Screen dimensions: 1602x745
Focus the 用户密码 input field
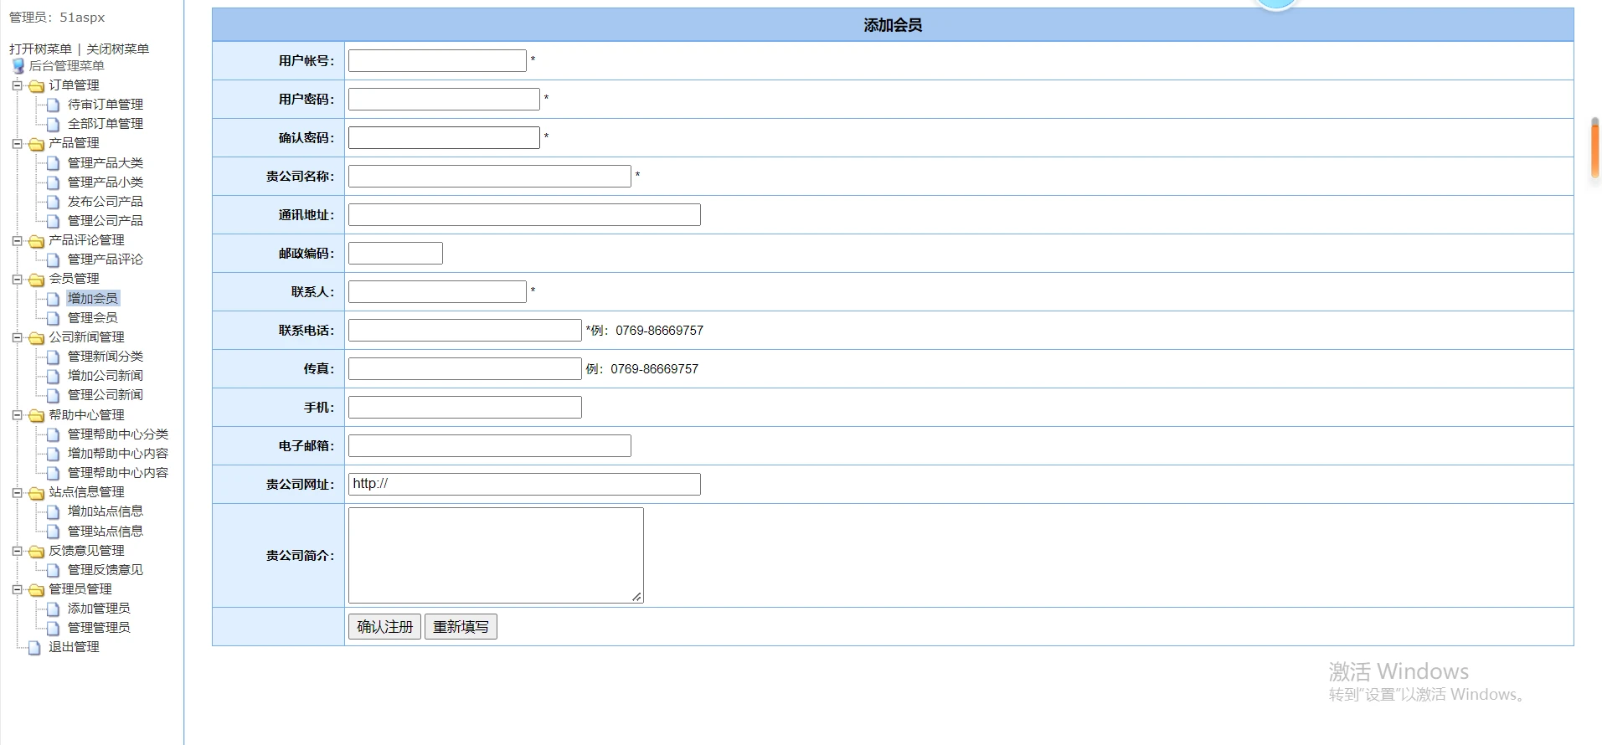click(444, 100)
